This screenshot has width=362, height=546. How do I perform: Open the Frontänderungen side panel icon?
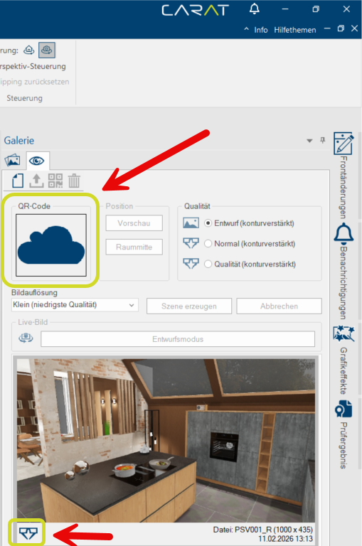coord(344,143)
